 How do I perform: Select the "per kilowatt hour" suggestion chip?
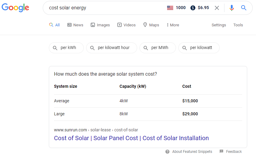coord(112,48)
